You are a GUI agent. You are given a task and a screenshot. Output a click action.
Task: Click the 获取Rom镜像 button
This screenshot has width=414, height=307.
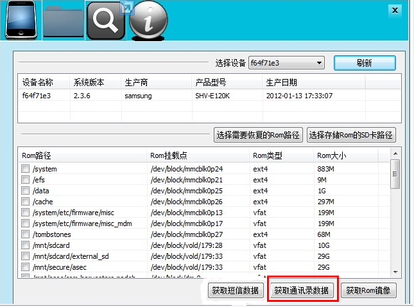[x=368, y=290]
